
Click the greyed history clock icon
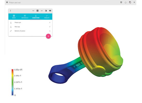(x=125, y=3)
